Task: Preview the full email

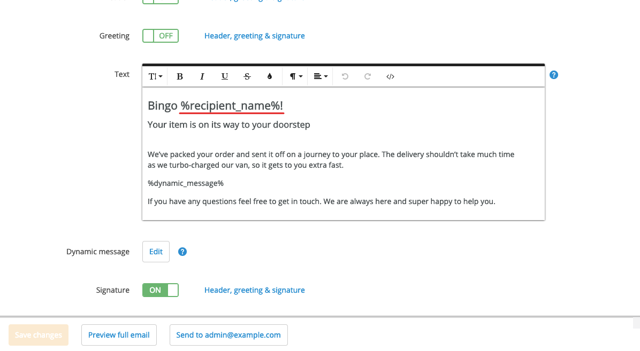Action: click(x=119, y=335)
